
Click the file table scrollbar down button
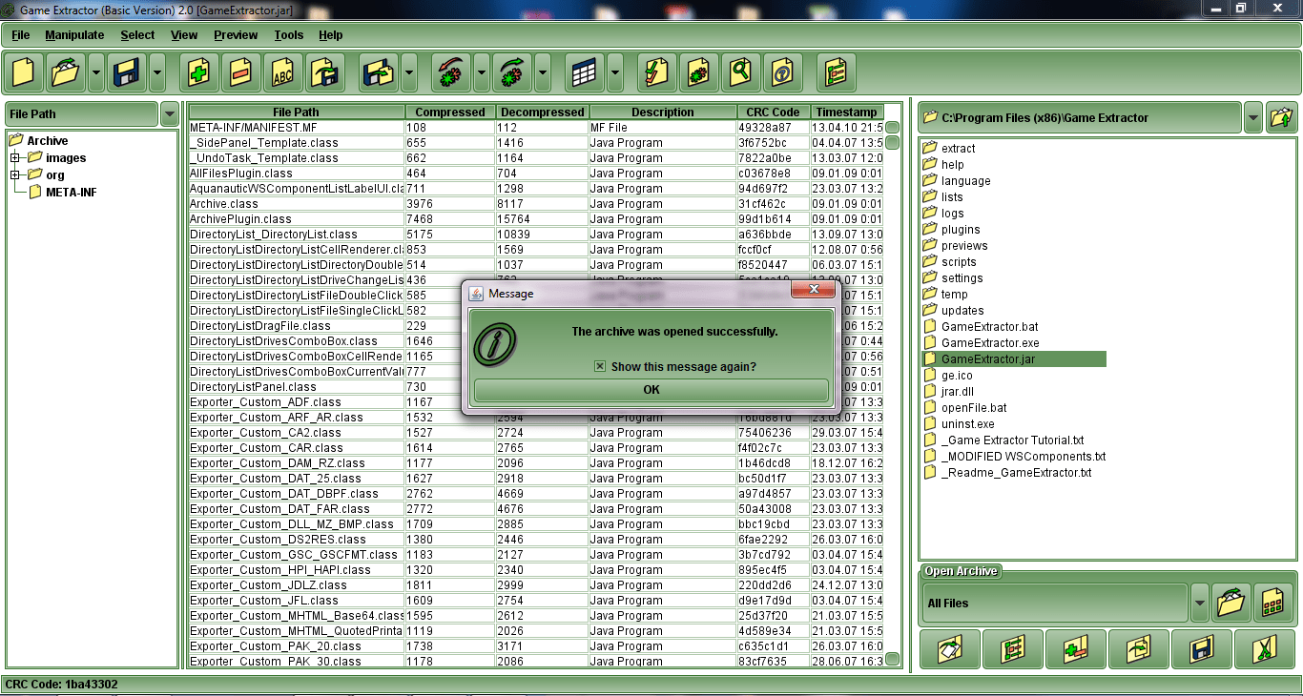coord(893,659)
